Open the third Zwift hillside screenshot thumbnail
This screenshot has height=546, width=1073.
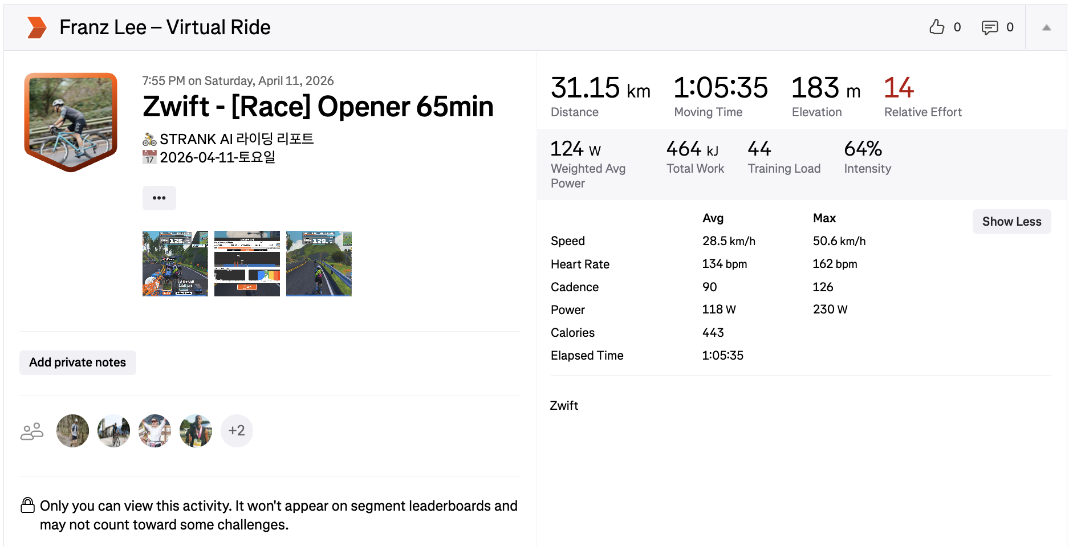coord(319,263)
